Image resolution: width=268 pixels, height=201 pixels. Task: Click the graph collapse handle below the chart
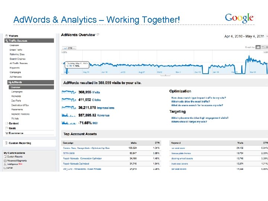163,75
